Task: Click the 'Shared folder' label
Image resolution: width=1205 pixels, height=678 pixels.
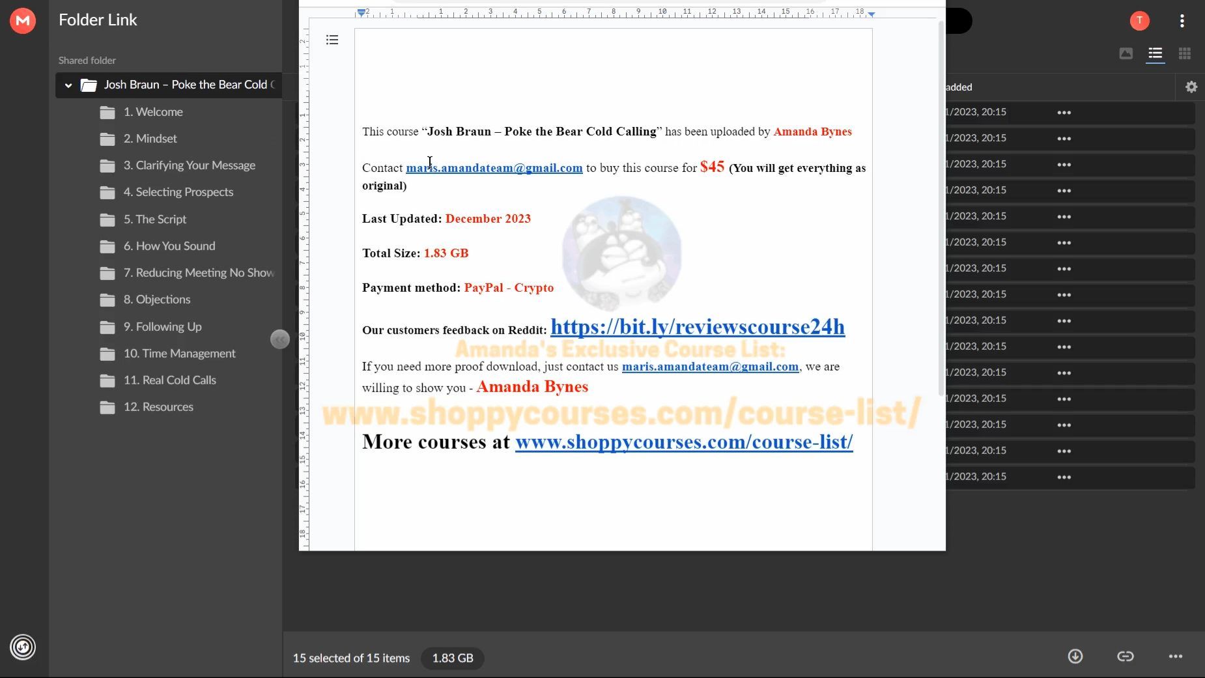Action: tap(87, 61)
